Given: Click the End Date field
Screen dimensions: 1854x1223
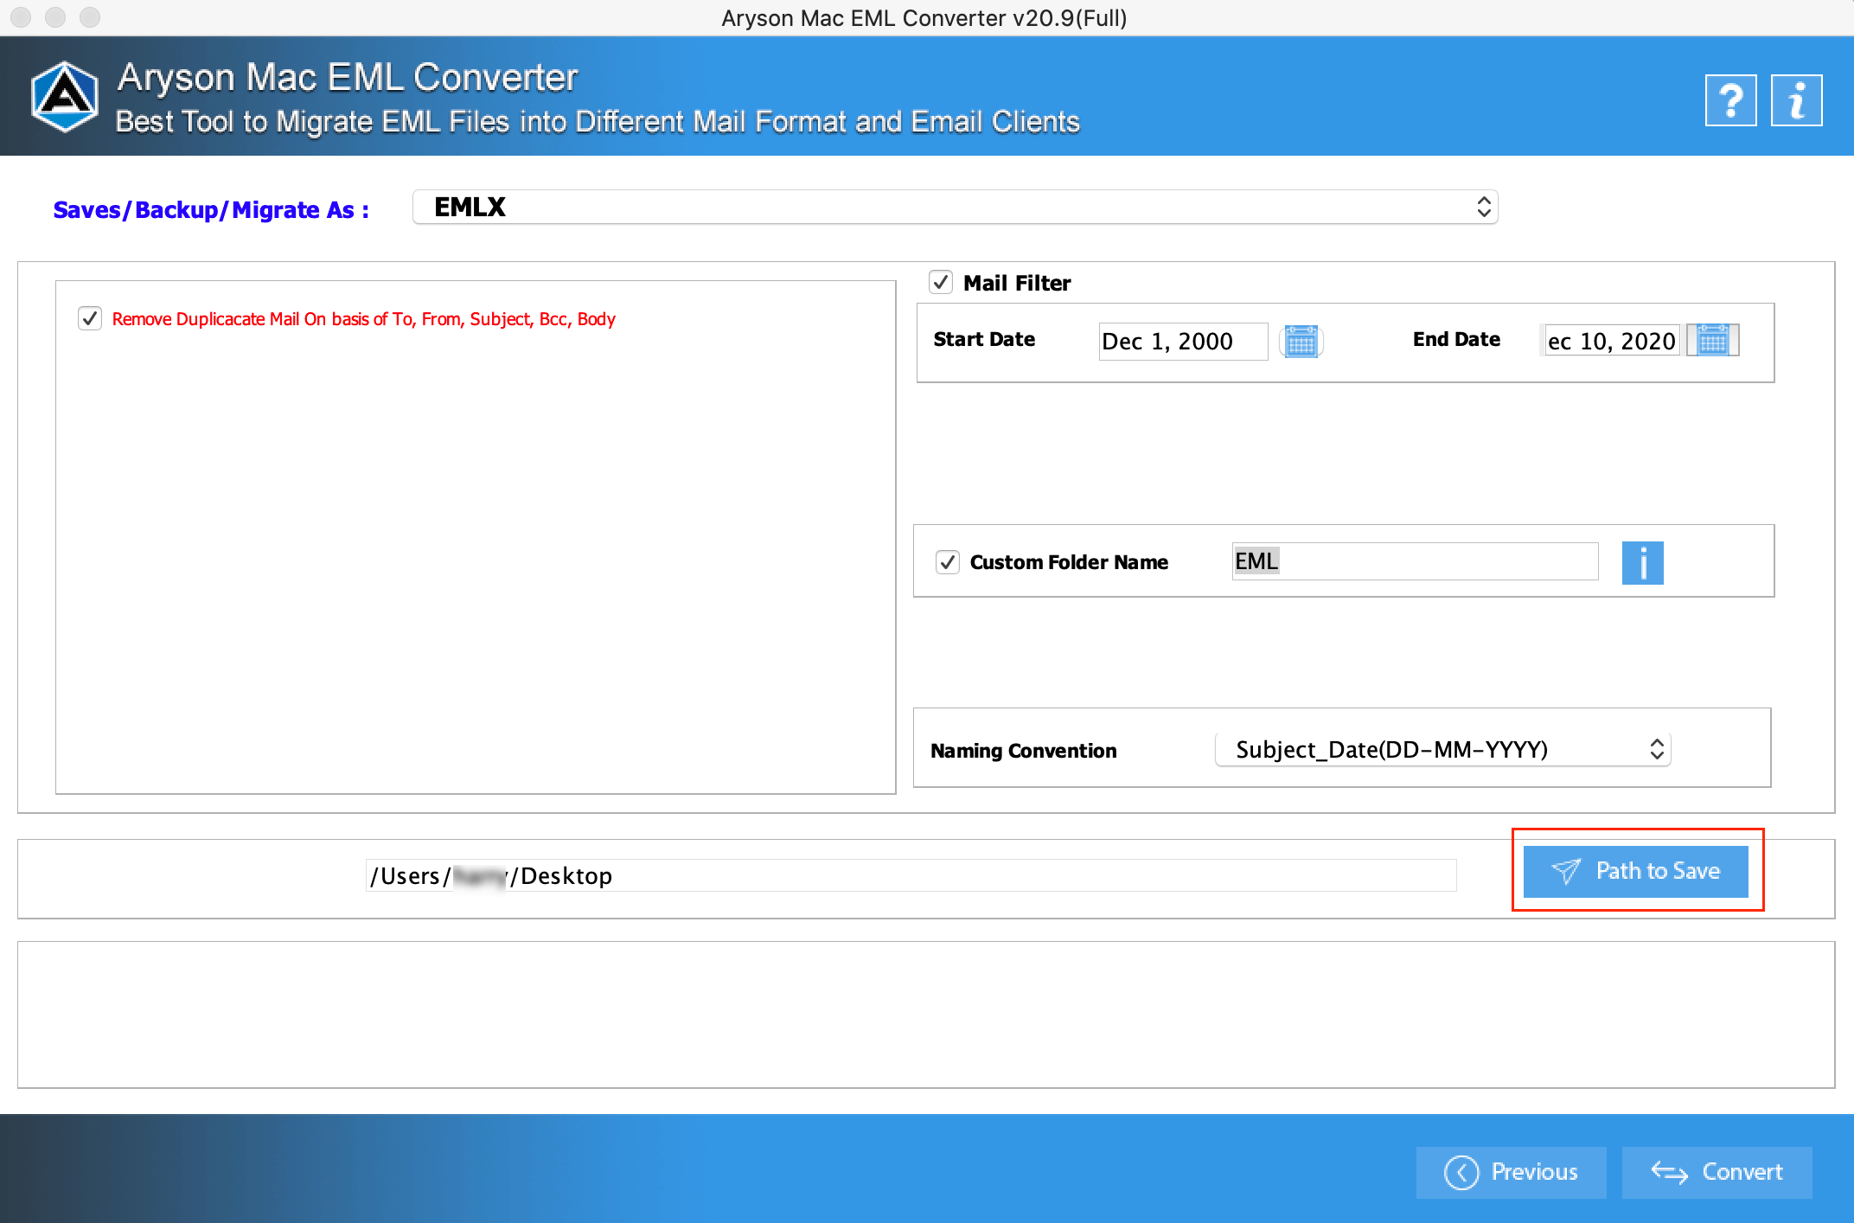Looking at the screenshot, I should (1612, 341).
